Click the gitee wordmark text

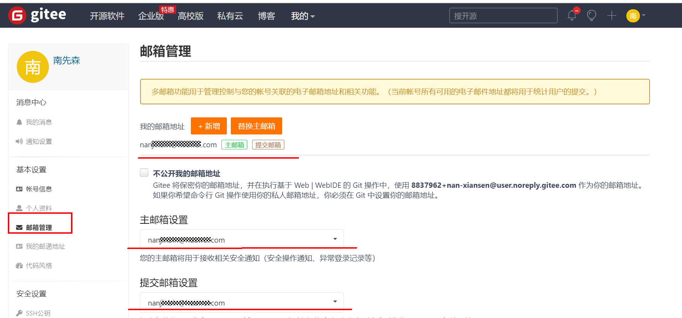coord(49,15)
